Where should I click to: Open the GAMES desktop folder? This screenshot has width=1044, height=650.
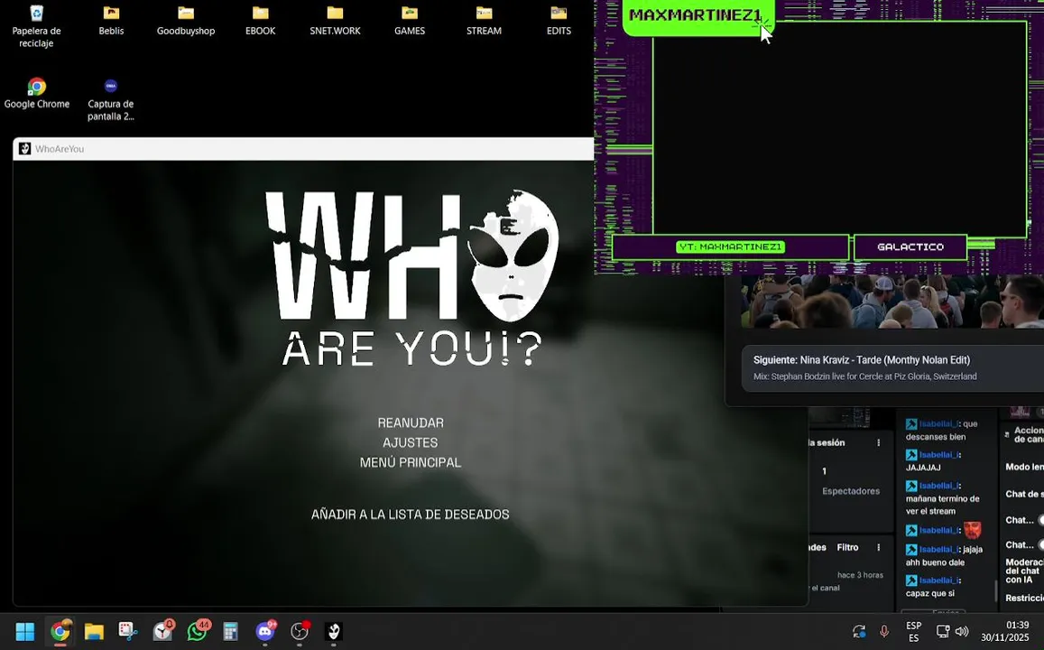410,21
